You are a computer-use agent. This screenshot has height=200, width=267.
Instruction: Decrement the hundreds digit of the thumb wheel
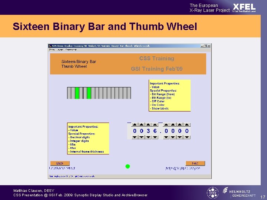pos(141,137)
